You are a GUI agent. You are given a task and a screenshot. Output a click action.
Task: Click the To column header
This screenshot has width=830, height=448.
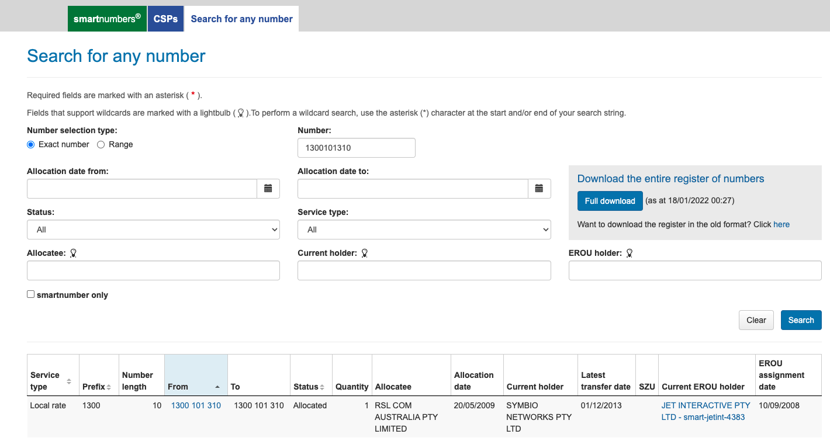(x=259, y=375)
